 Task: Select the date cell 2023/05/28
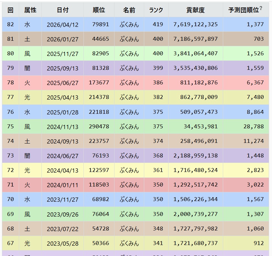click(62, 243)
